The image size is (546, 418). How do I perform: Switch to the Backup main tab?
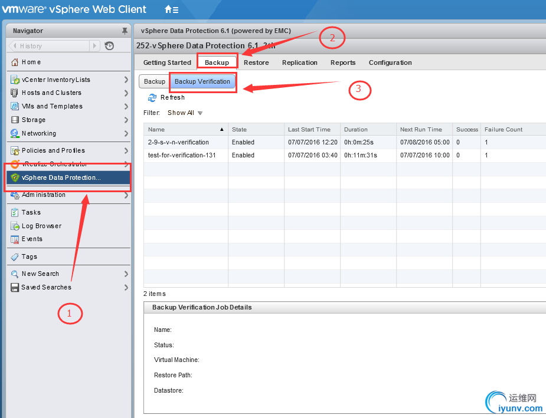point(217,62)
